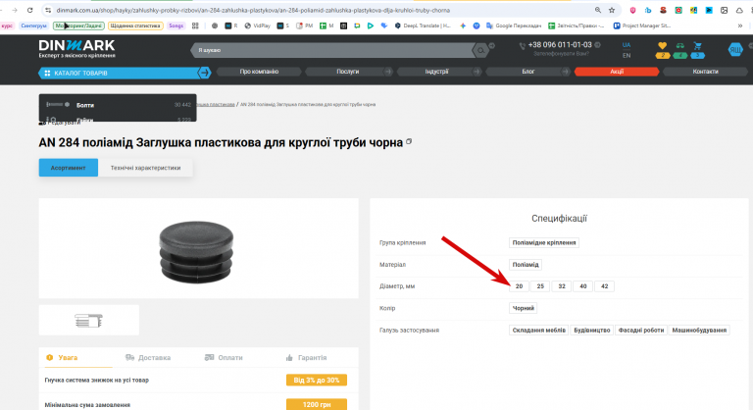Choose diameter 32 mm option
The height and width of the screenshot is (410, 753).
562,286
